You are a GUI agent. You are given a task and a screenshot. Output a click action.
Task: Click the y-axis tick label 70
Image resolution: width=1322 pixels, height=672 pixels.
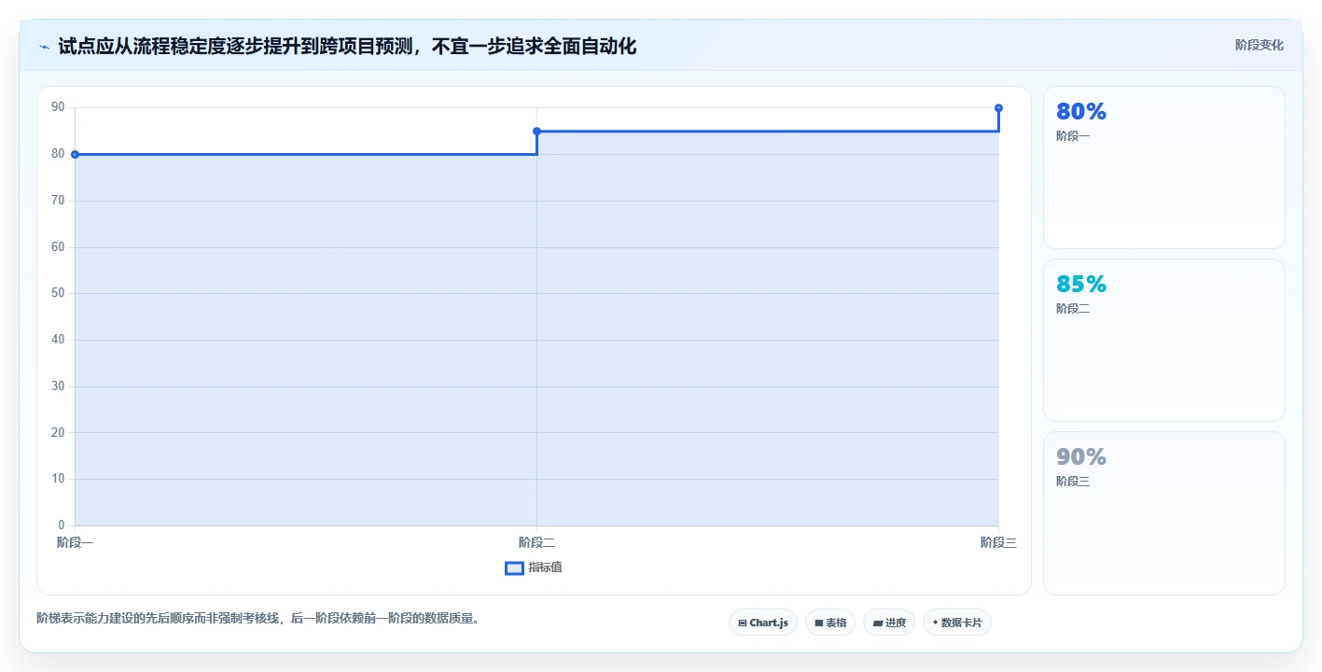[x=58, y=201]
